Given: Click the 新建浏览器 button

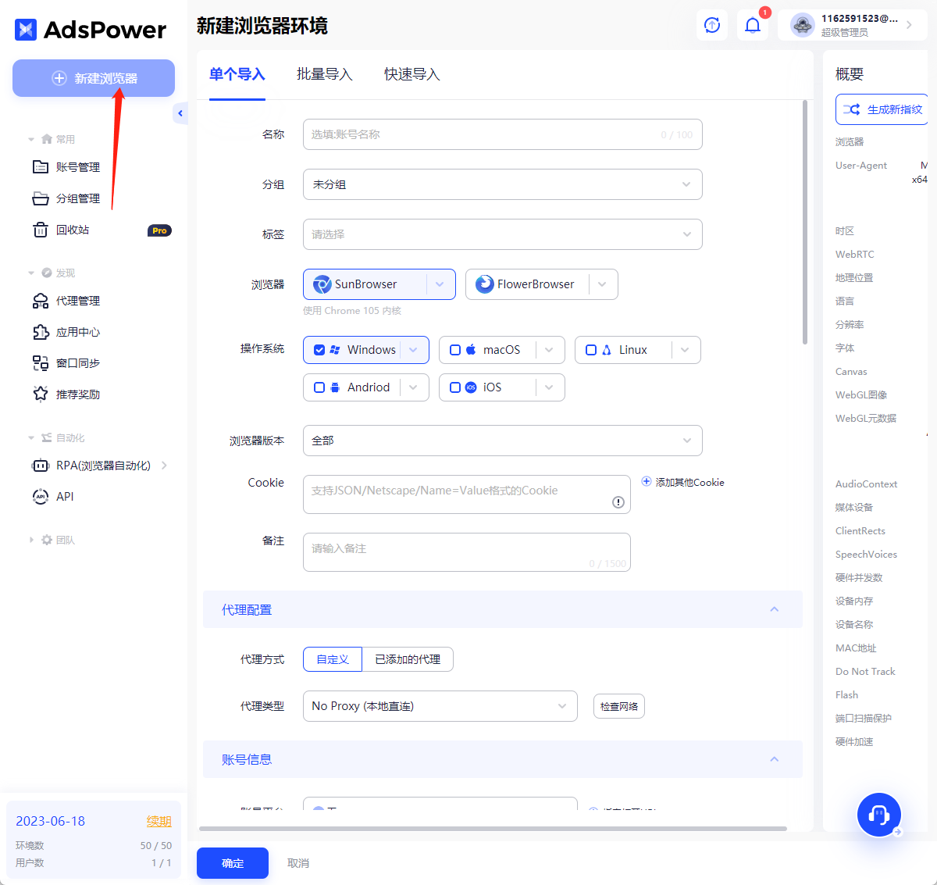Looking at the screenshot, I should coord(94,78).
